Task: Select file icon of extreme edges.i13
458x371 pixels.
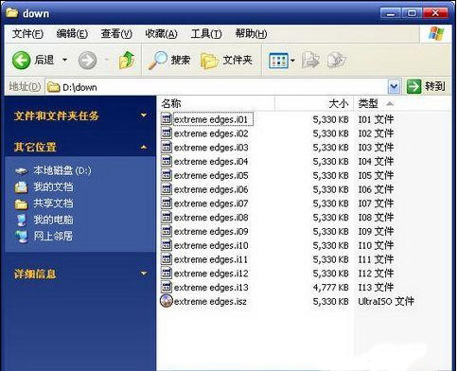Action: 167,287
